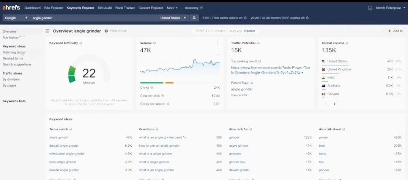The image size is (408, 180).
Task: Go to previous page of Global volume countries
Action: 326,104
